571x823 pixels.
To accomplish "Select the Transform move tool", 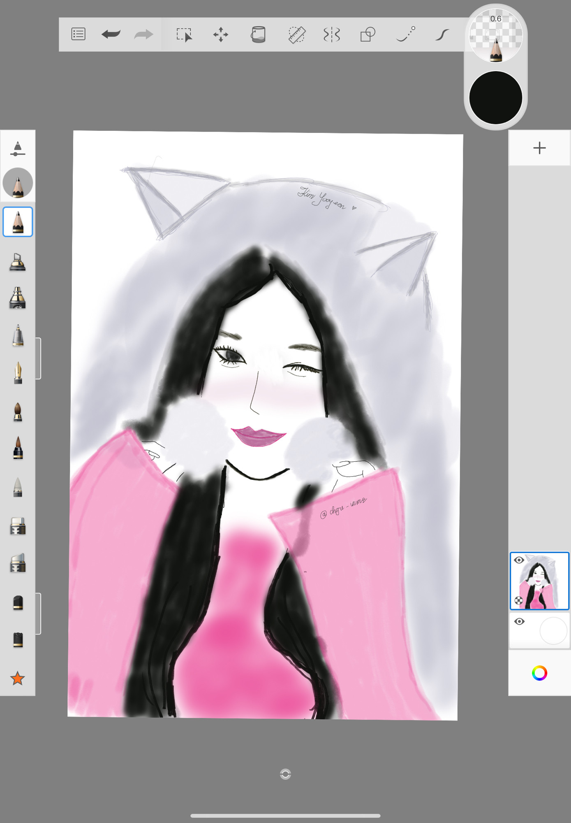I will tap(221, 35).
